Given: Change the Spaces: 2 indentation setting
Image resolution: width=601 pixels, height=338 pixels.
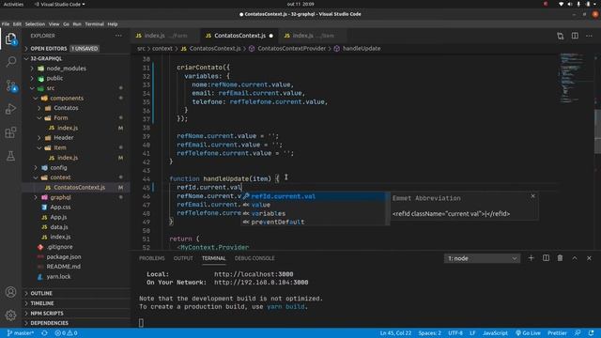Looking at the screenshot, I should [x=430, y=333].
